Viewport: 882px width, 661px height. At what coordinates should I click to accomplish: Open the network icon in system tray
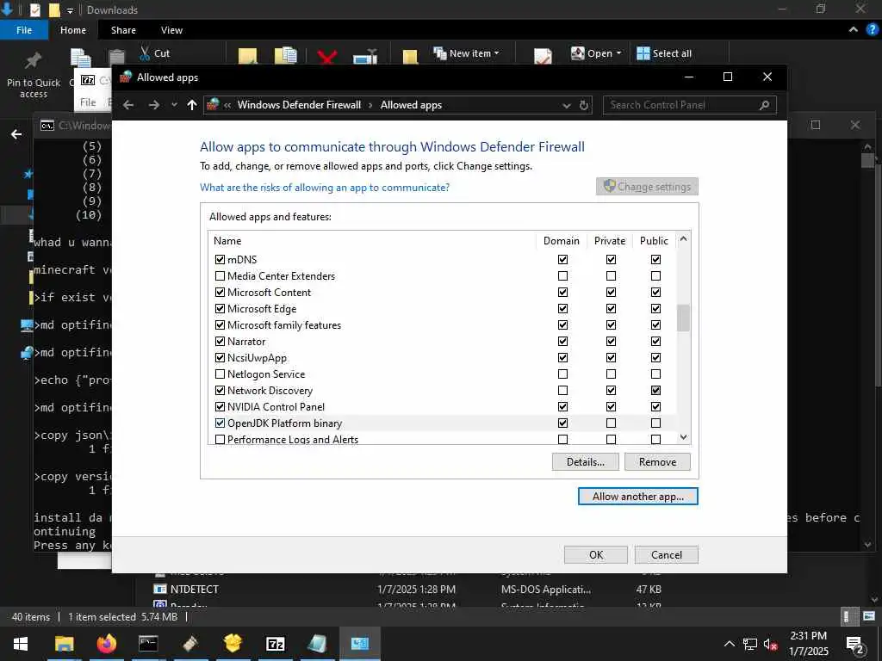[x=750, y=644]
